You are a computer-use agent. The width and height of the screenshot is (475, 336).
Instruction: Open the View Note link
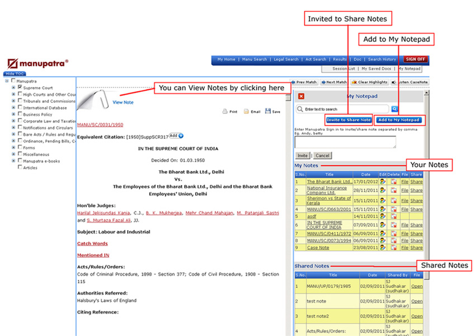[x=123, y=102]
